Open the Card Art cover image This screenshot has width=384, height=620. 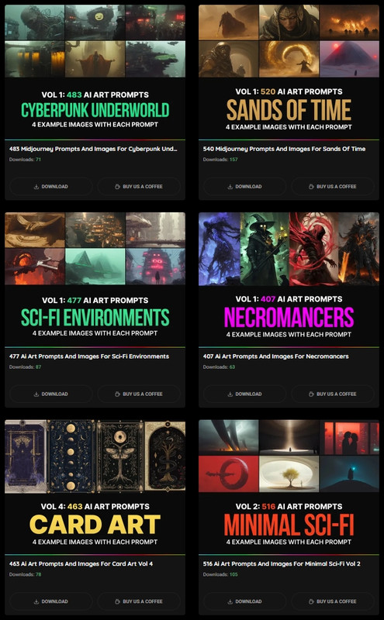point(95,487)
